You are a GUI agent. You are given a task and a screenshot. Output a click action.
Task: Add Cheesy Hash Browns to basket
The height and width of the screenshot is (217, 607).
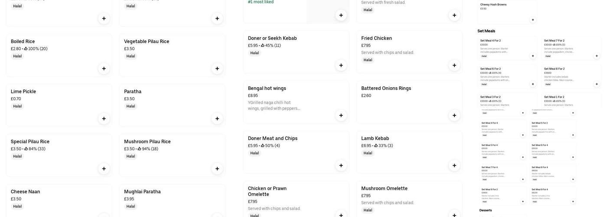(x=533, y=20)
